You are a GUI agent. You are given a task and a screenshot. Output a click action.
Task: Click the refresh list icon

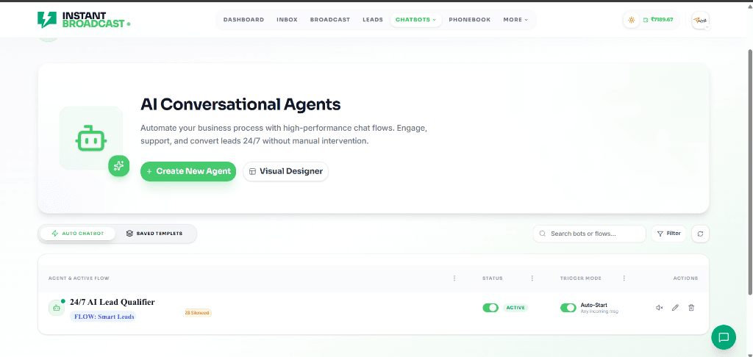pyautogui.click(x=700, y=234)
